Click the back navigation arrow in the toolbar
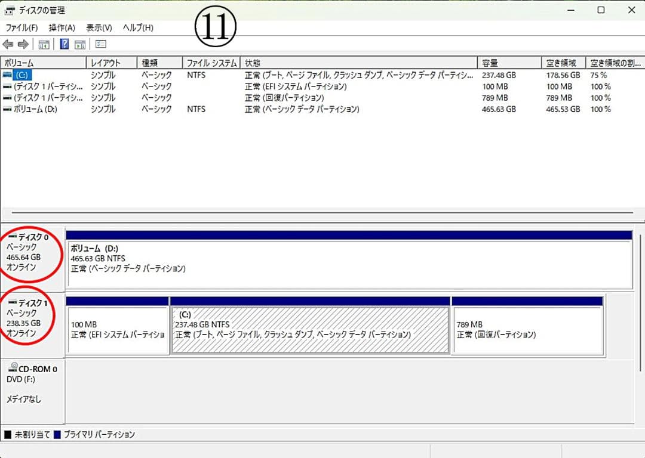The image size is (645, 458). (8, 44)
